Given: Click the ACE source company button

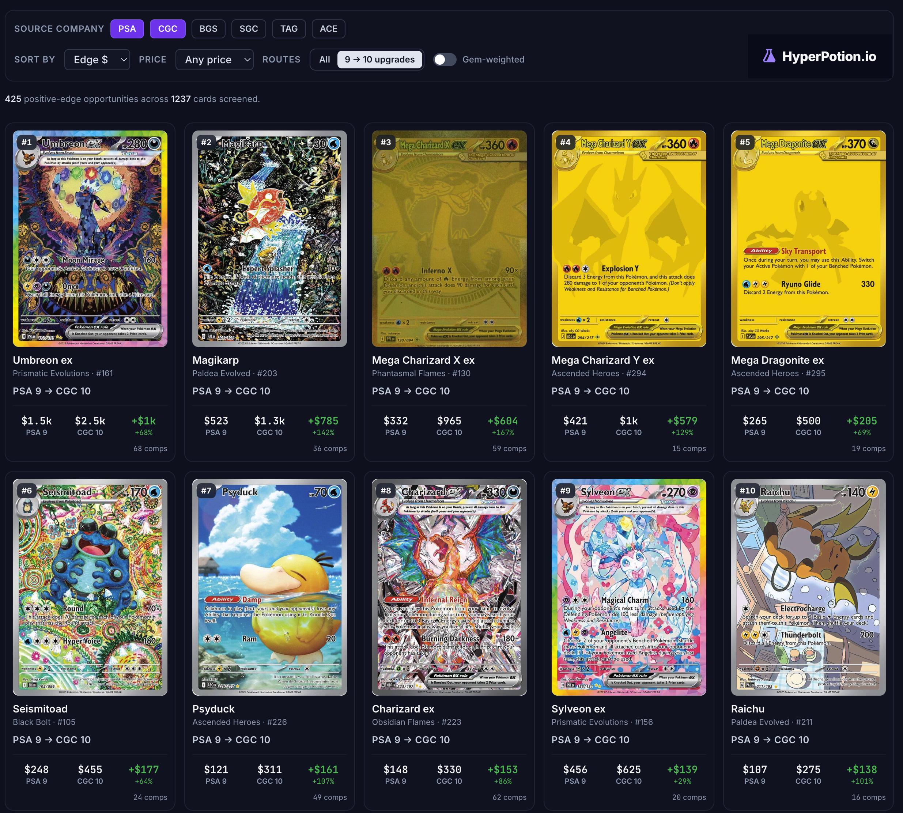Looking at the screenshot, I should coord(328,29).
